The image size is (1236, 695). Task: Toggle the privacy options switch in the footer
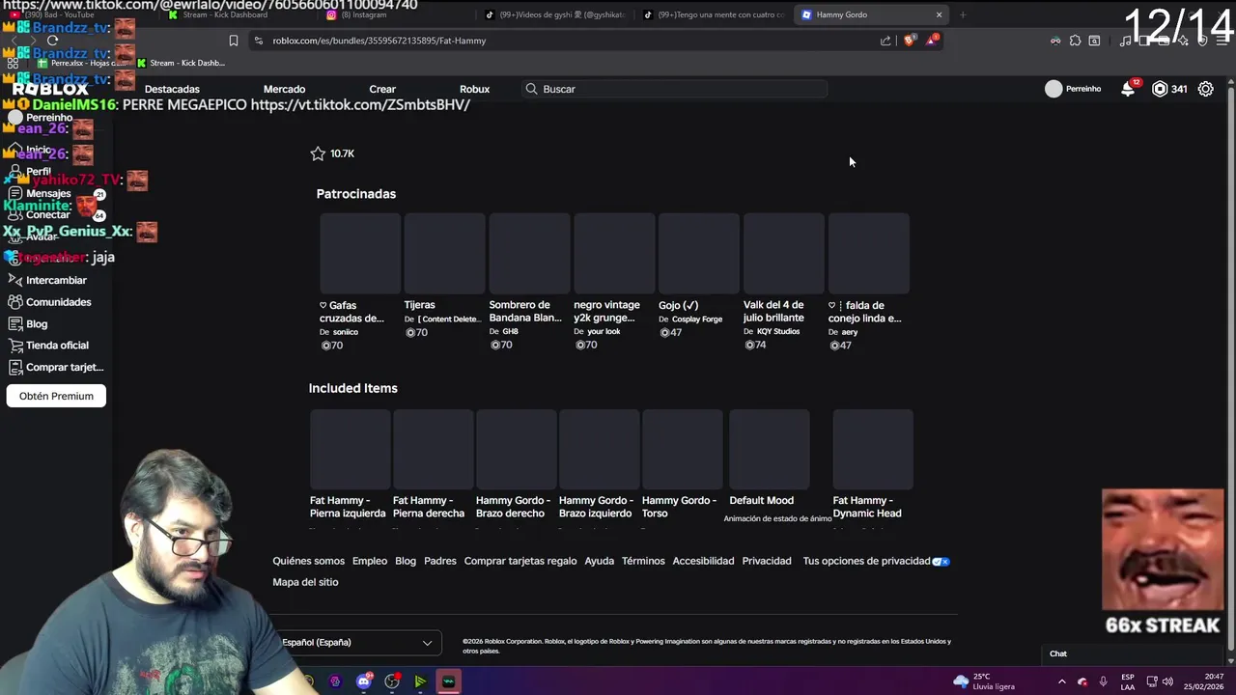(x=941, y=561)
